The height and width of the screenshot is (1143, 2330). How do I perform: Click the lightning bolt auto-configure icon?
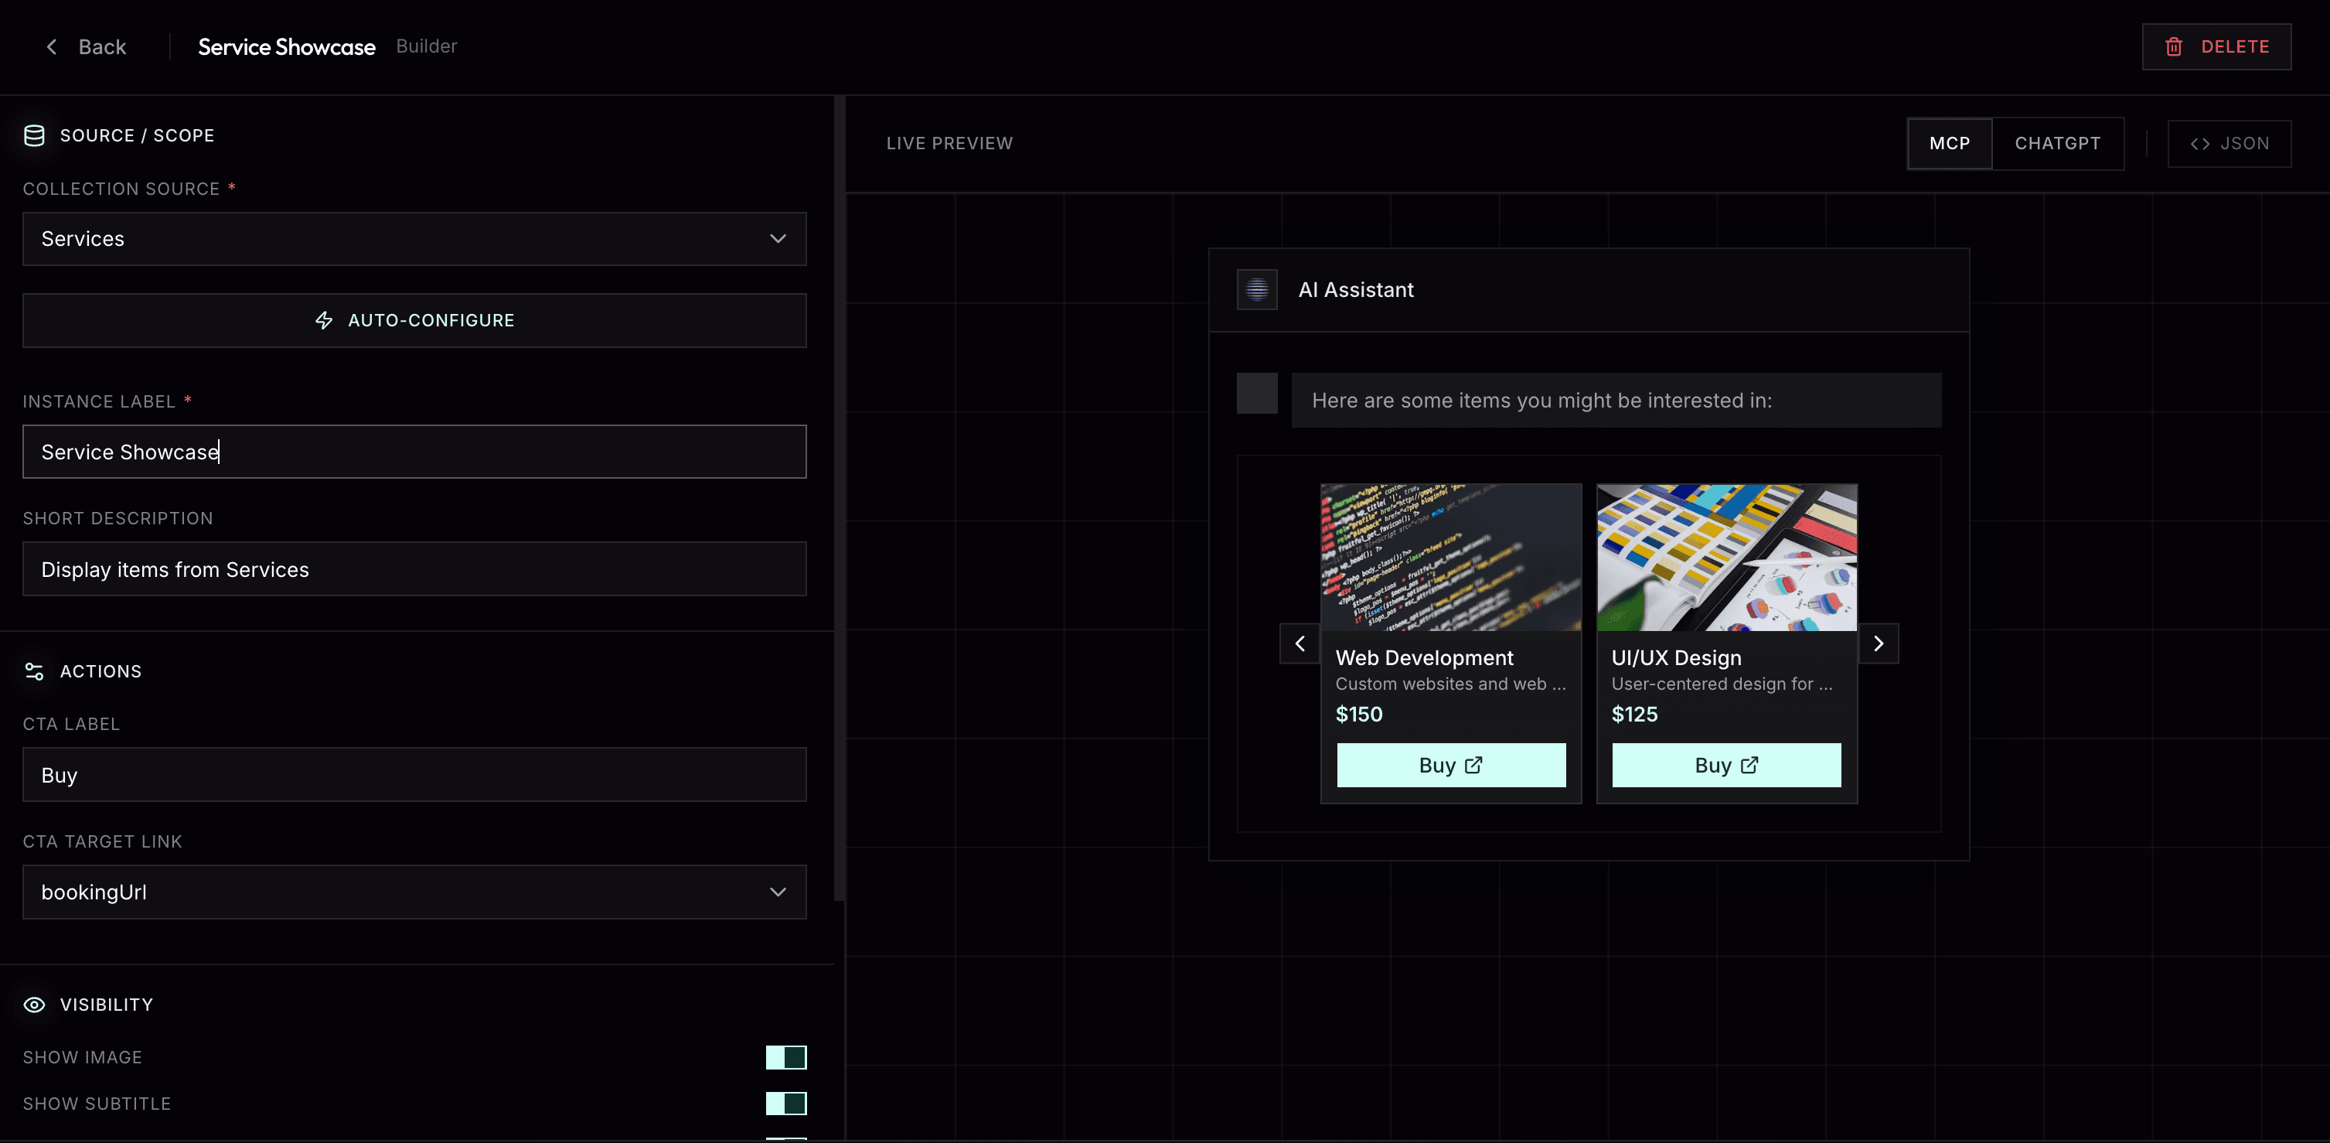click(324, 320)
